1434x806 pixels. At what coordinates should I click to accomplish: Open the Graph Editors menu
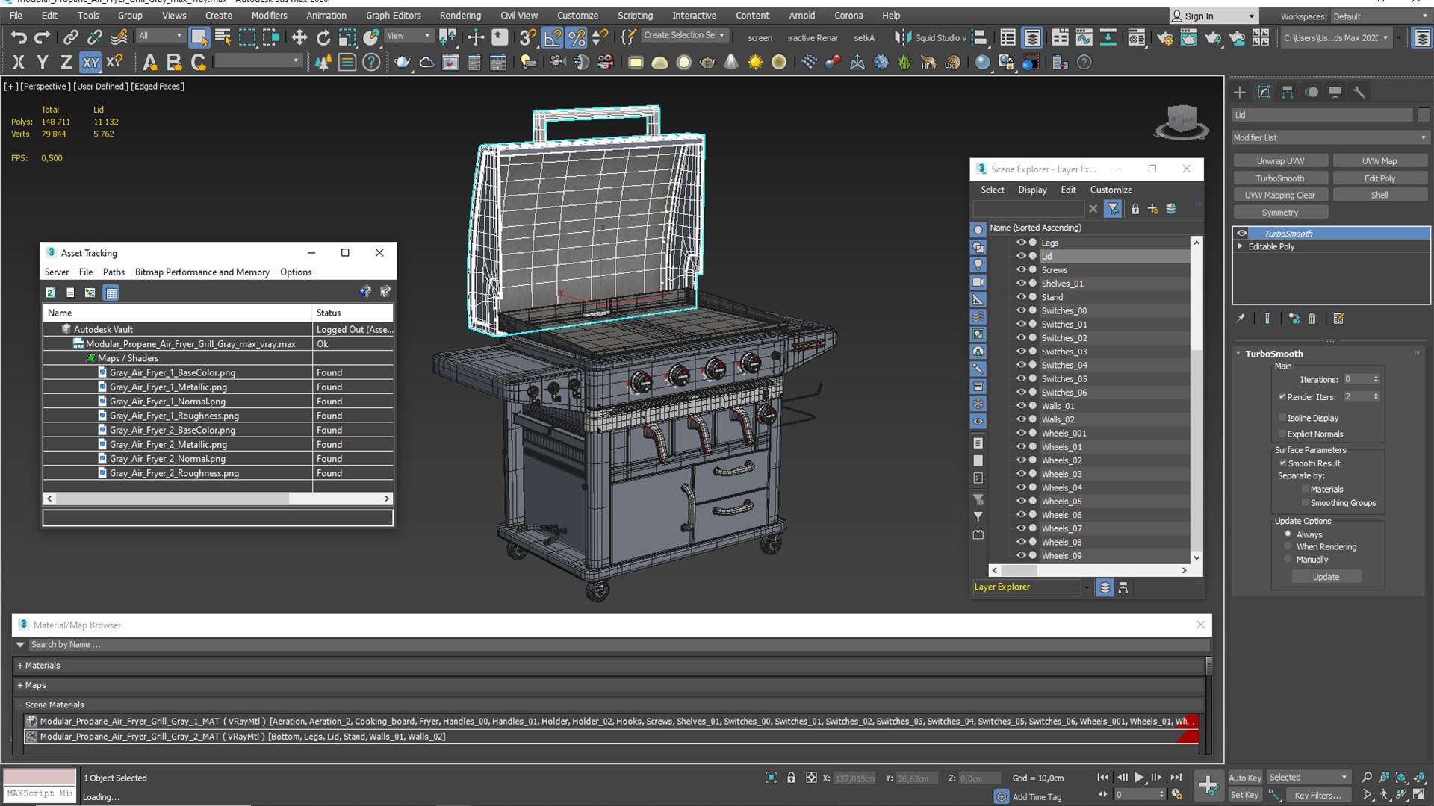click(x=394, y=16)
